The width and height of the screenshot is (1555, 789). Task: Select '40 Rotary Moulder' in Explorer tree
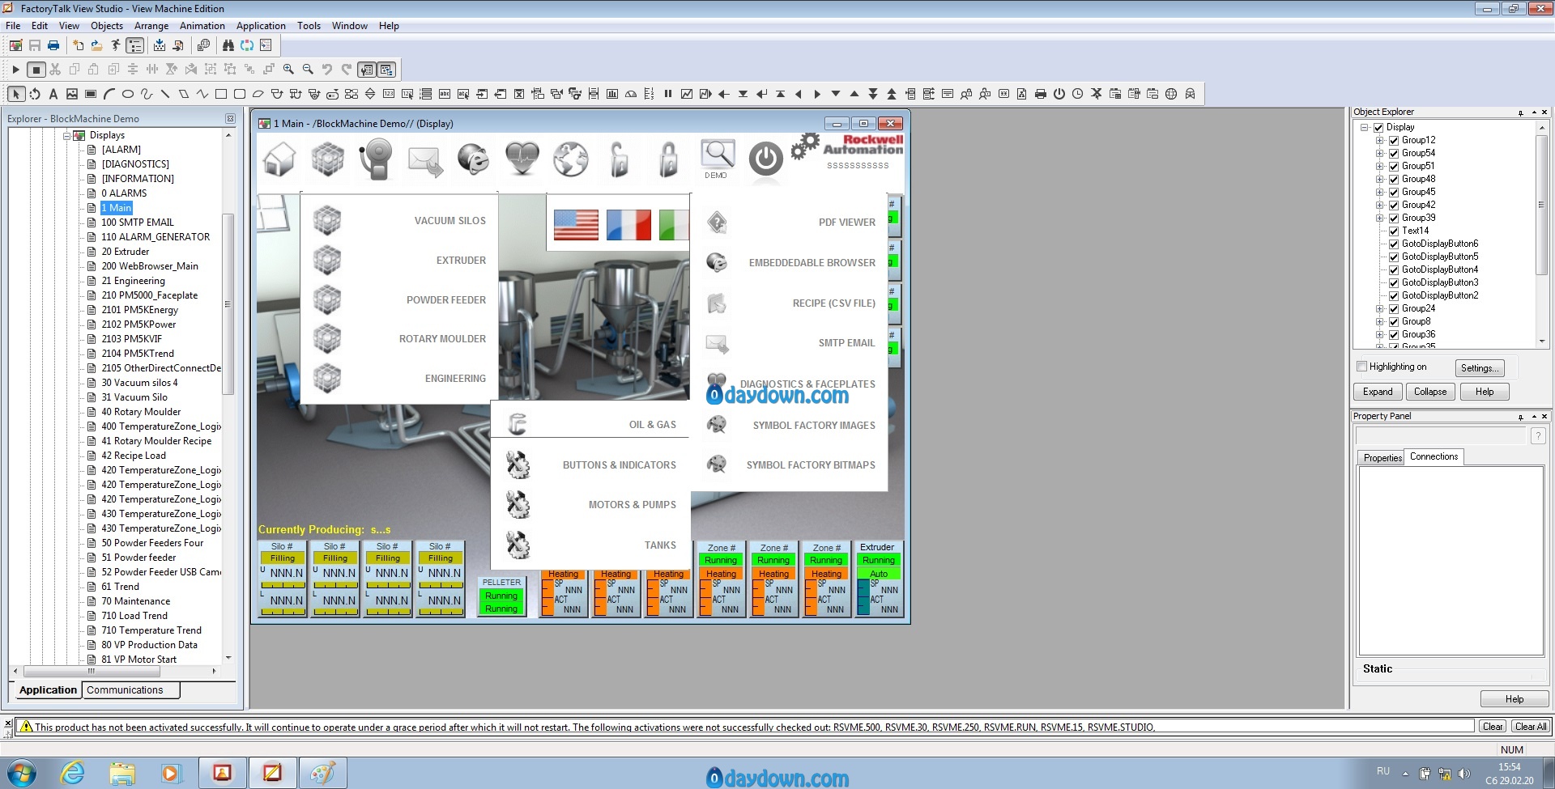click(x=141, y=412)
